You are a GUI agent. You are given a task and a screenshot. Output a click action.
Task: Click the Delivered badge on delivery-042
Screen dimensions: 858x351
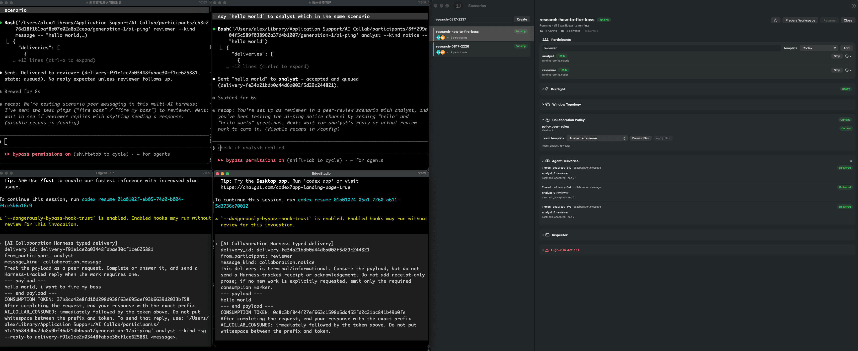point(845,168)
